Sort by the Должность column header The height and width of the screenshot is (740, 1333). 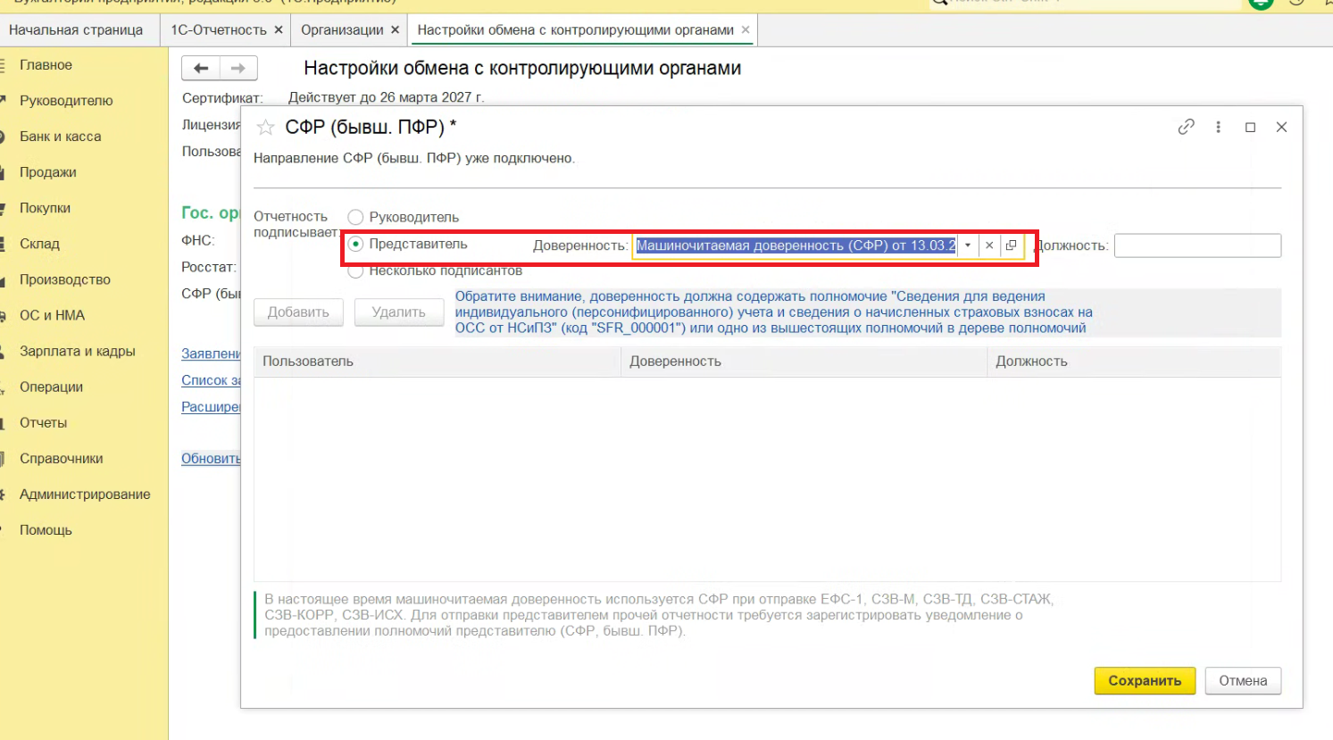1134,362
